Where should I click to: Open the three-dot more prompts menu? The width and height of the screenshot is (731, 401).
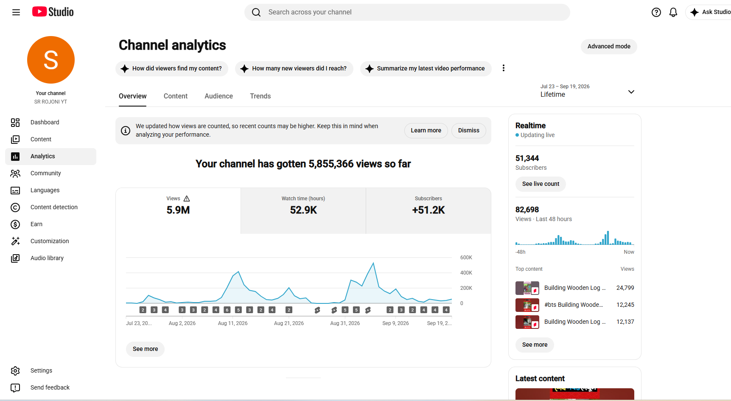pos(504,68)
